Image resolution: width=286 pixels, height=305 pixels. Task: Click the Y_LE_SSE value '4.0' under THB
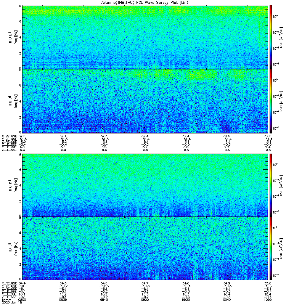tap(22, 147)
